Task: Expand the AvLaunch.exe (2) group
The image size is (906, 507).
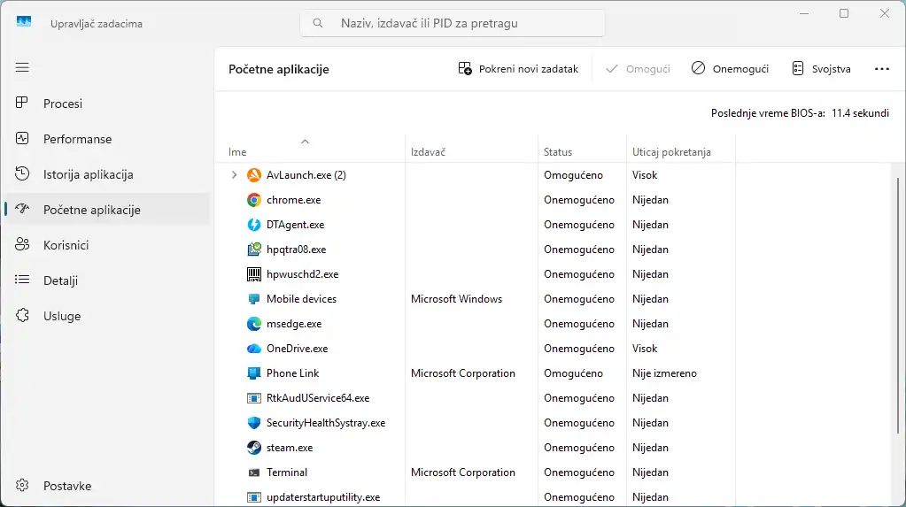Action: pyautogui.click(x=234, y=175)
